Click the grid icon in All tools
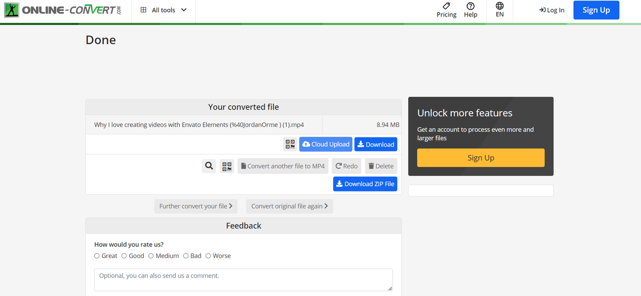The width and height of the screenshot is (641, 296). point(144,10)
